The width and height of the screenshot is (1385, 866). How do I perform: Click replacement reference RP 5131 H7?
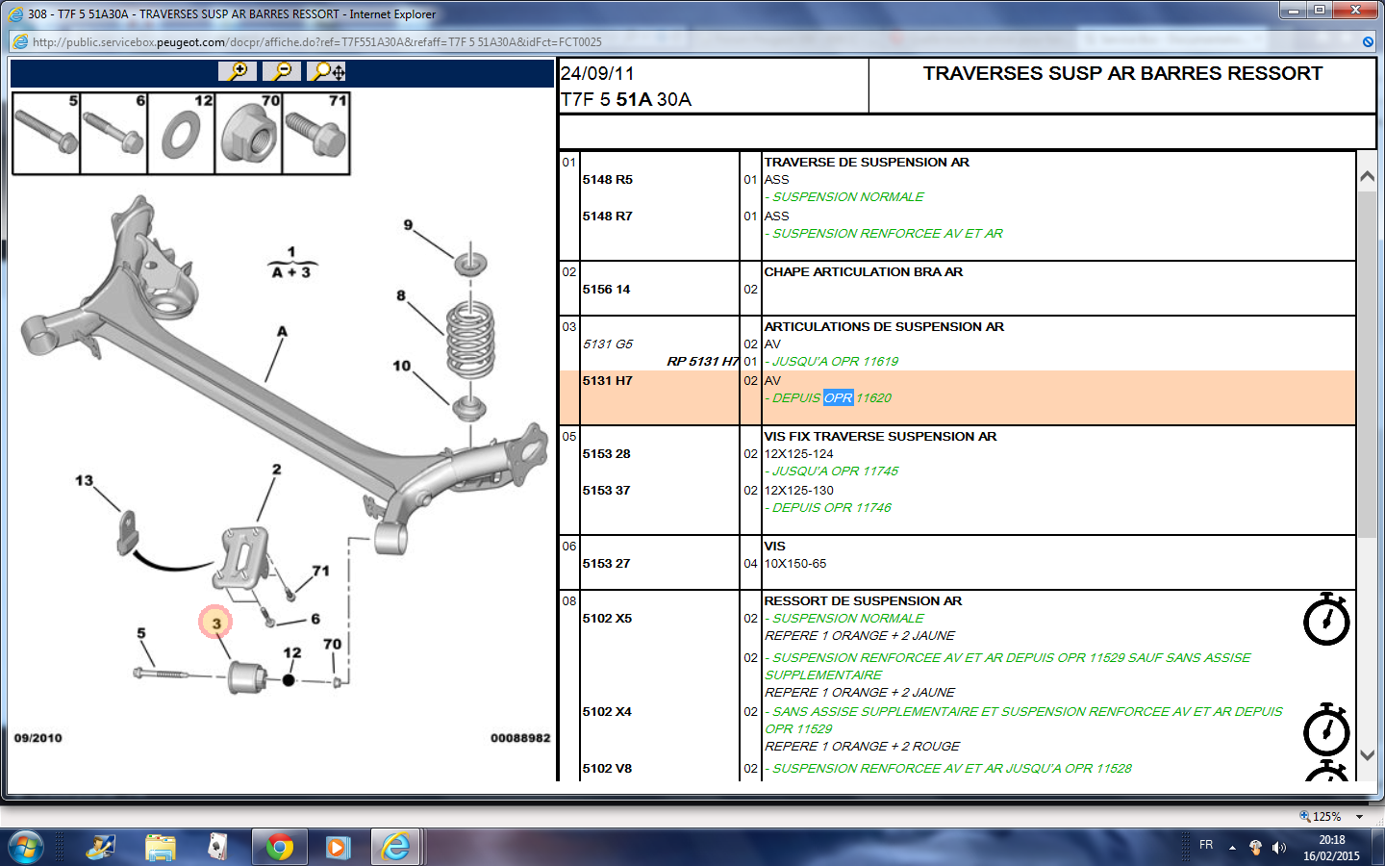point(702,362)
